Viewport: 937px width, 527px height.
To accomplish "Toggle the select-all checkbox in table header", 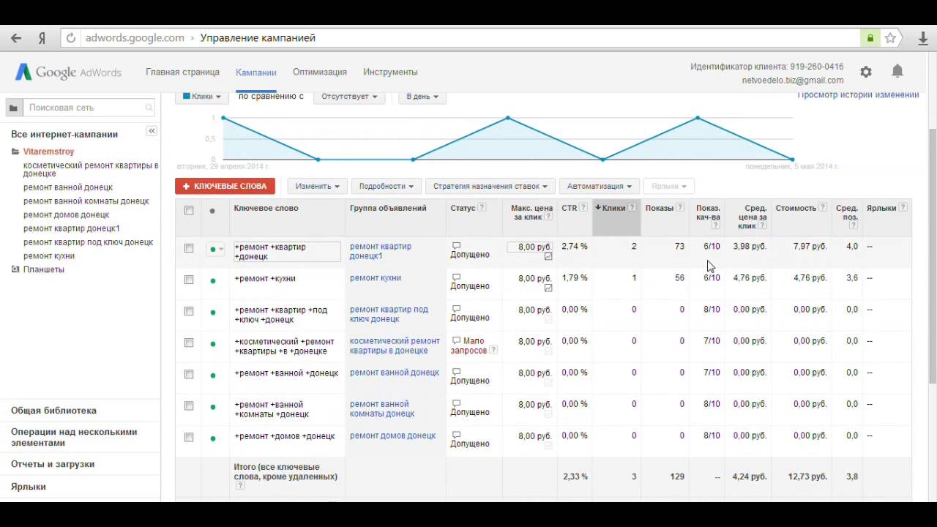I will tap(189, 210).
